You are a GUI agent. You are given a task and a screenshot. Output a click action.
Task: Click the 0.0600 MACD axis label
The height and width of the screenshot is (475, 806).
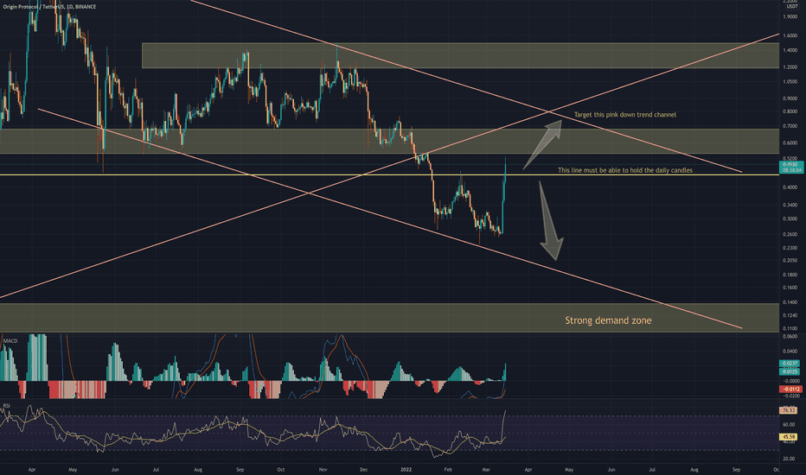791,336
